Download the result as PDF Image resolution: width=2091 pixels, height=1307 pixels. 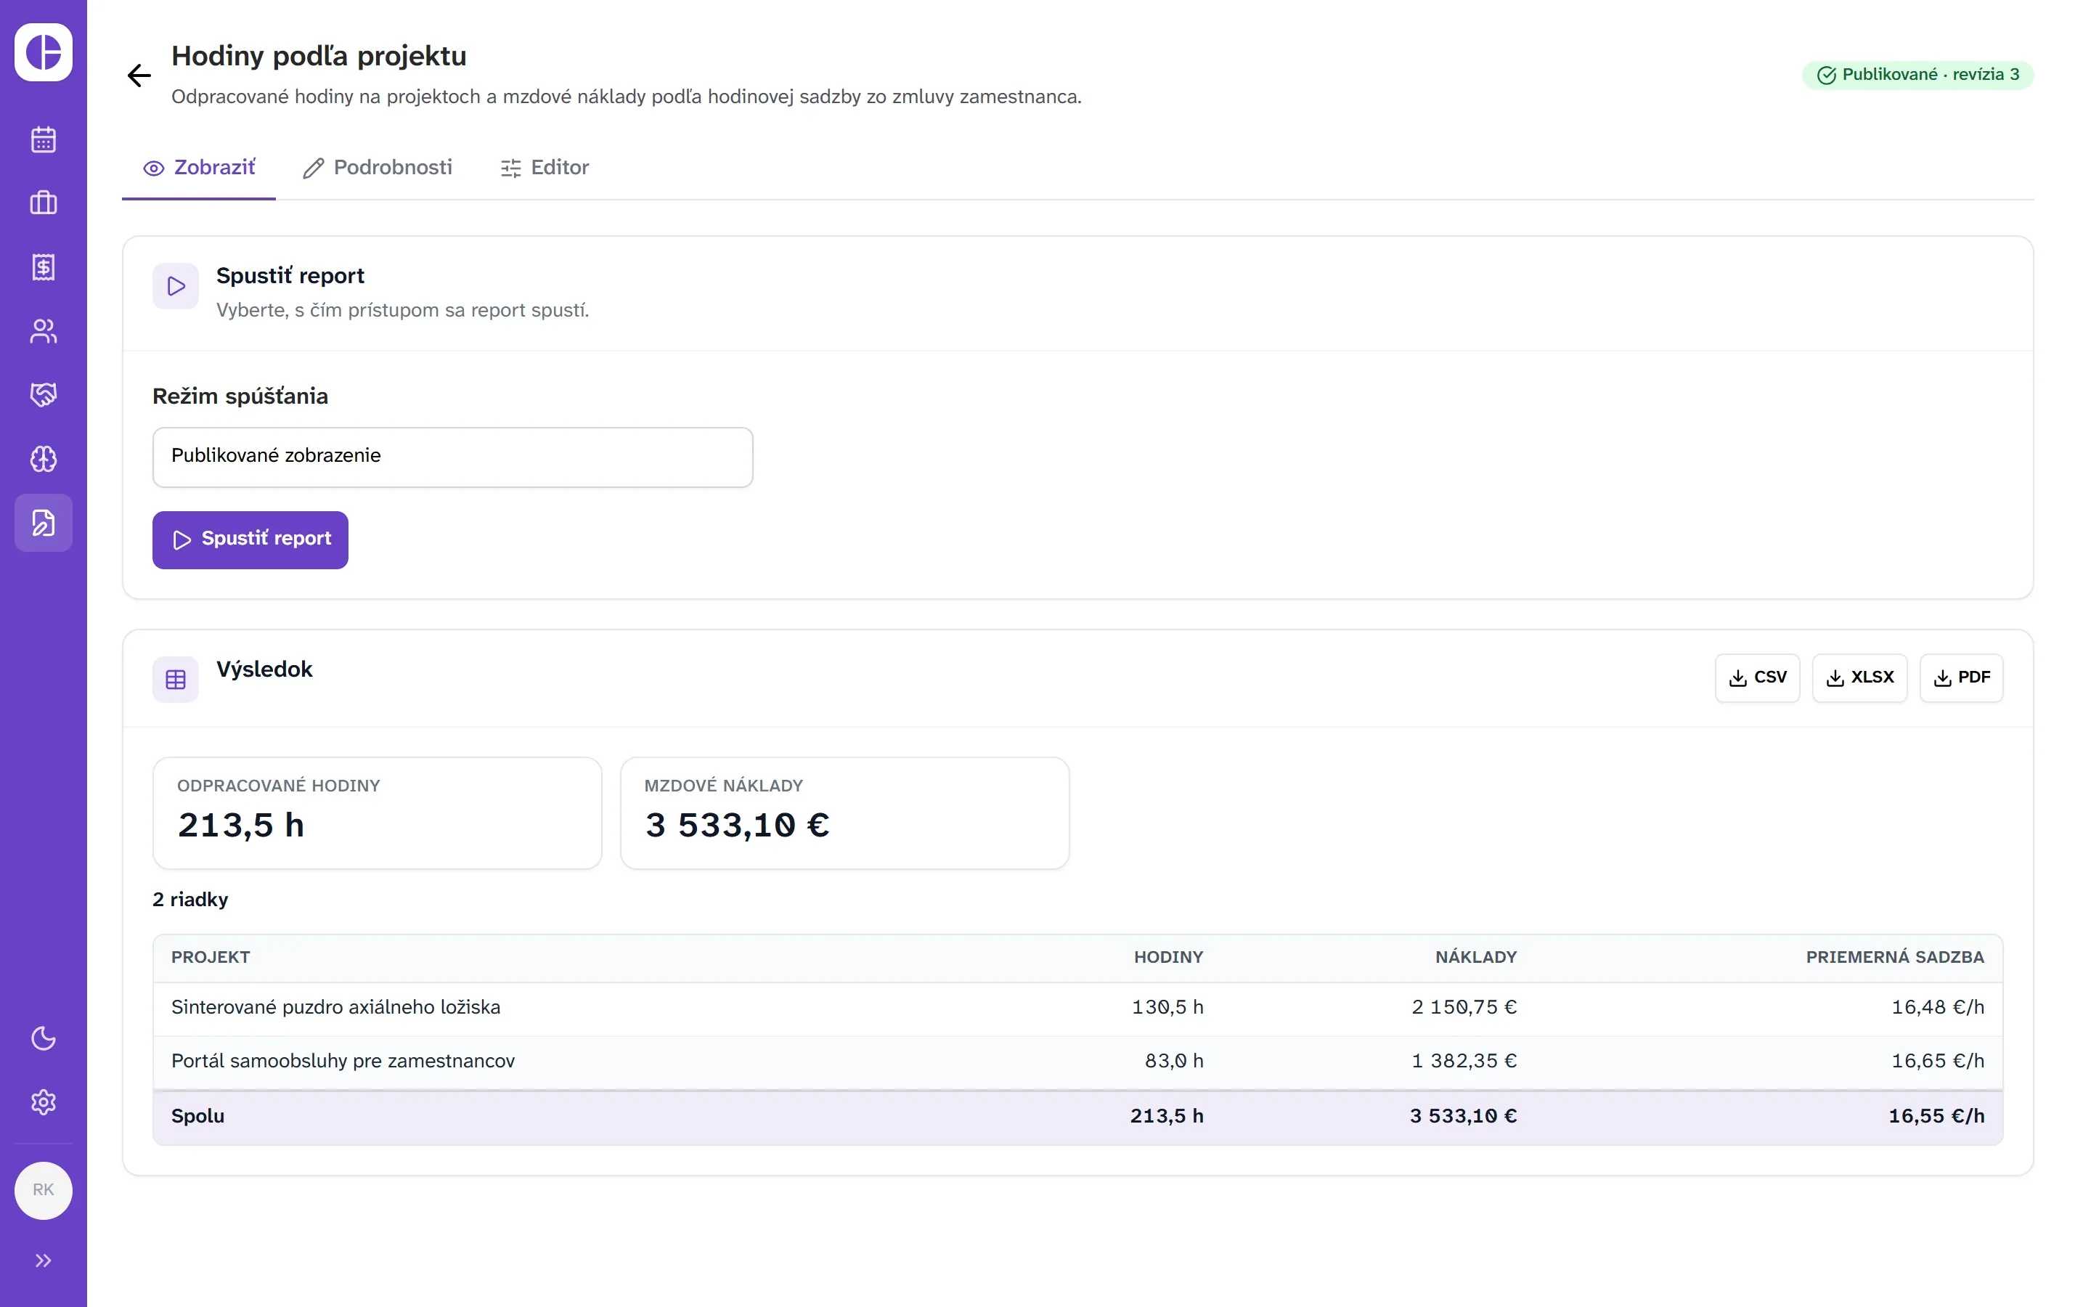(1961, 677)
